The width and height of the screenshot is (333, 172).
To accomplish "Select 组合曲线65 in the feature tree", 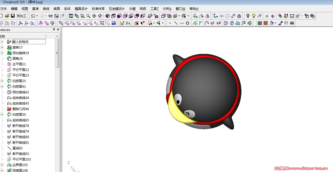I will click(21, 120).
